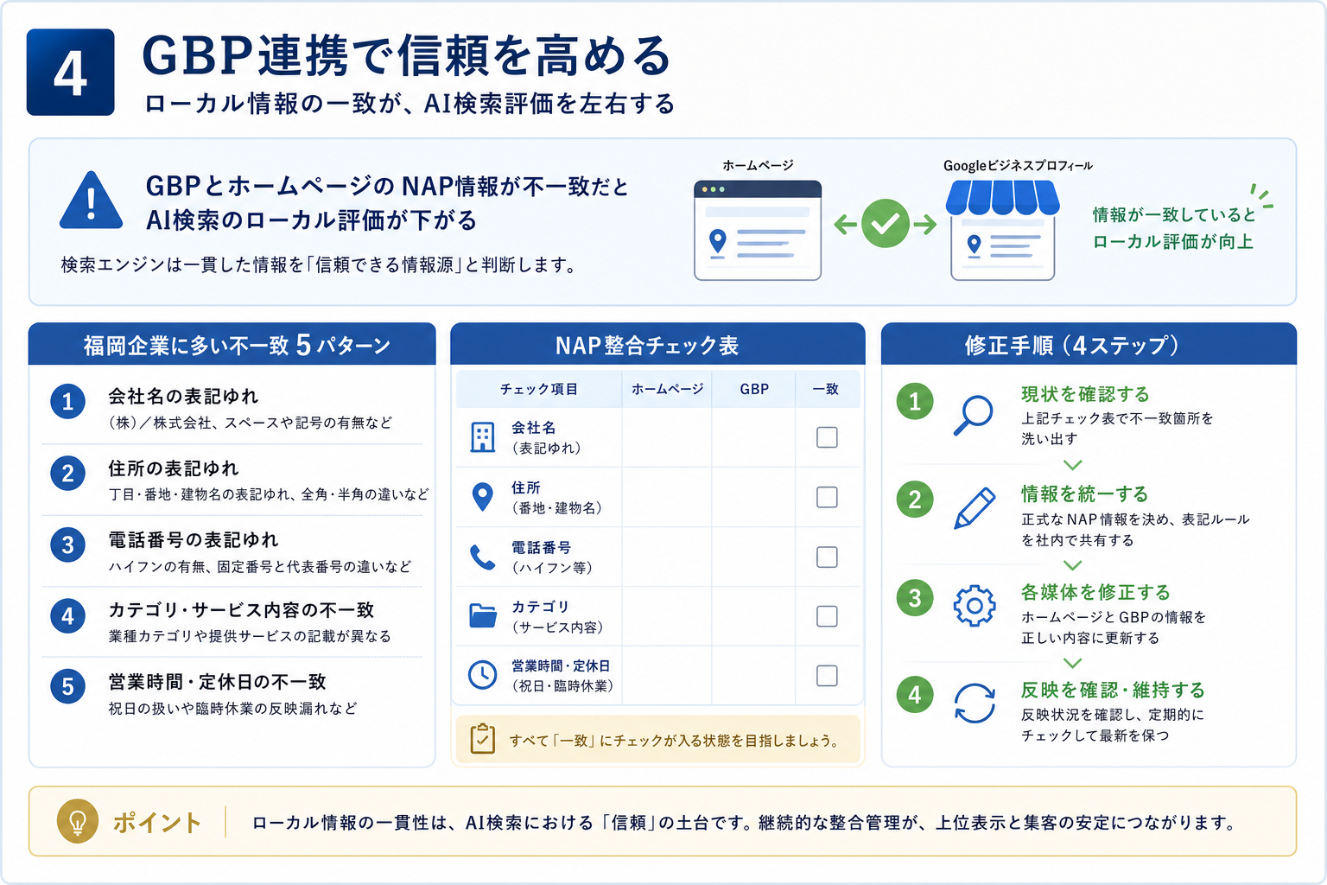Click subtitle ローカル情報の一致が、AI検索評価を左右する
This screenshot has width=1327, height=885.
(410, 104)
